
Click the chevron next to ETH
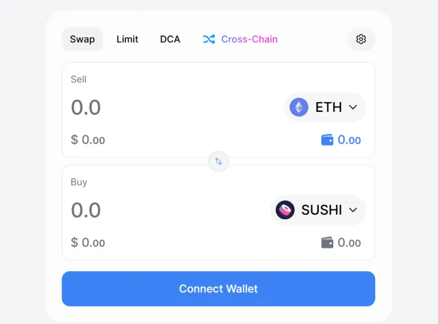coord(353,107)
